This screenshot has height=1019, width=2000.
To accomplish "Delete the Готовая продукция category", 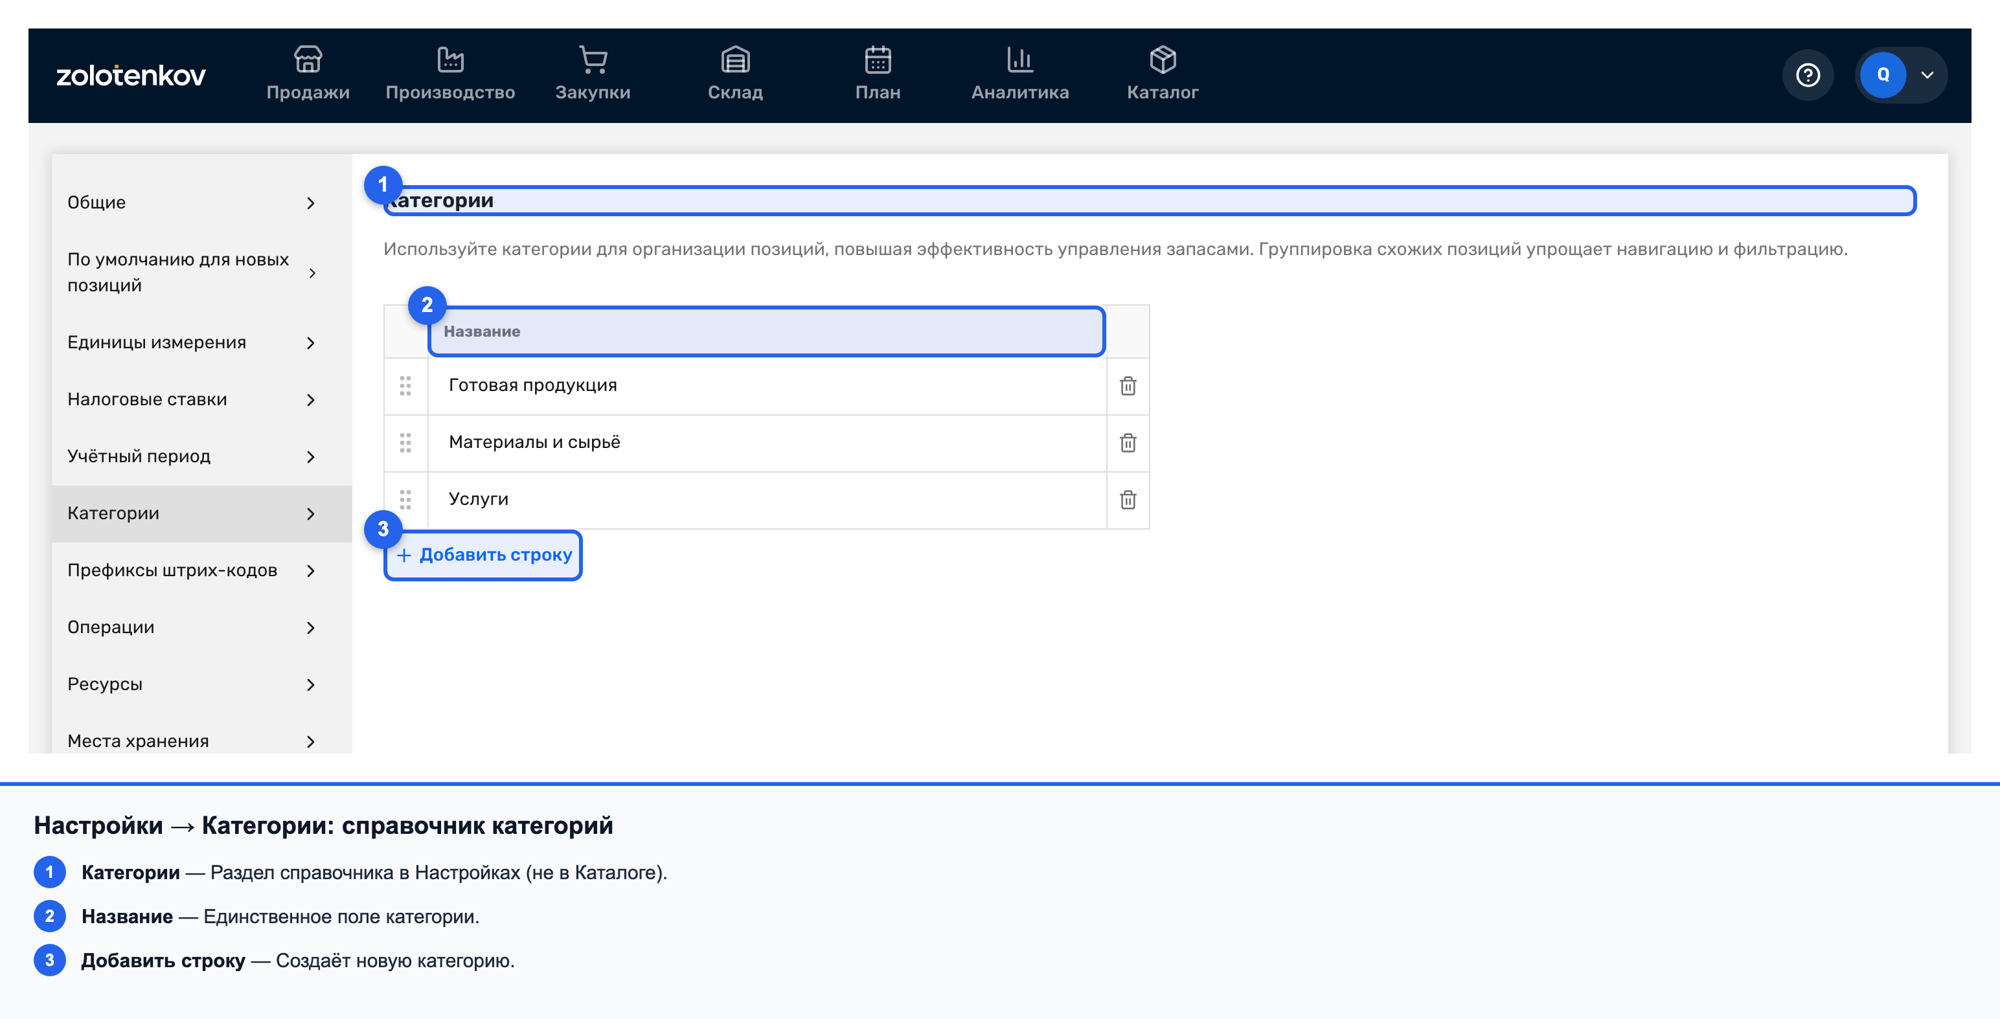I will pyautogui.click(x=1128, y=386).
